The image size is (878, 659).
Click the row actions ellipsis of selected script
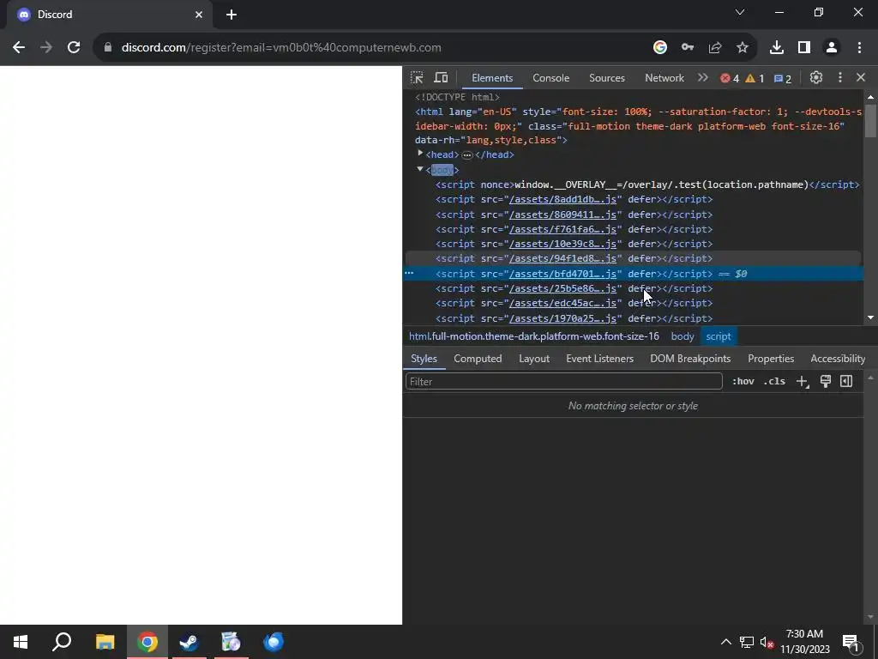pos(409,274)
